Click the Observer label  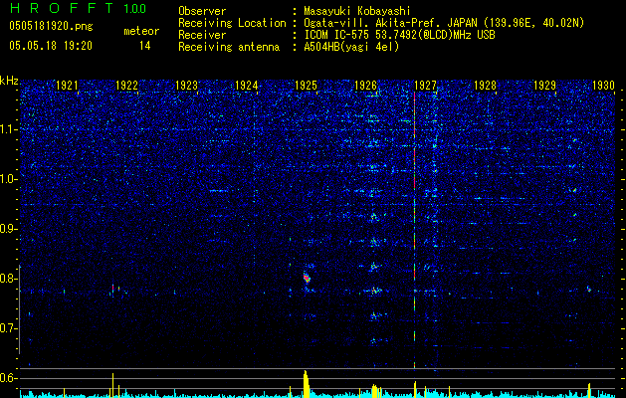pos(202,11)
